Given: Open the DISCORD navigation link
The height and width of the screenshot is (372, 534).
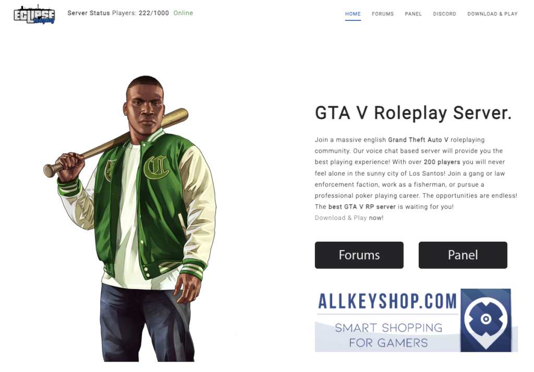Looking at the screenshot, I should pyautogui.click(x=444, y=14).
